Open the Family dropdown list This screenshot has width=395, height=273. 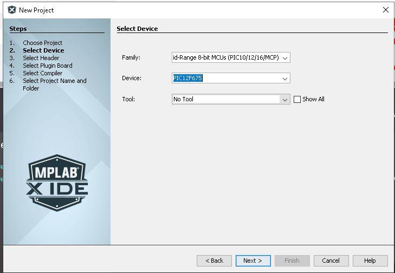285,57
